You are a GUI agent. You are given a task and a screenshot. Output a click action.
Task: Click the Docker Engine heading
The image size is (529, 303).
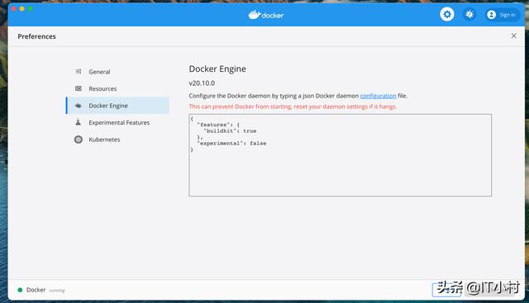pyautogui.click(x=217, y=69)
